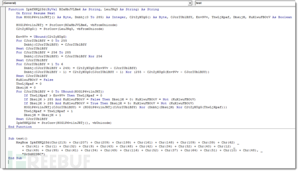Click the 'End Sub' line
The image size is (299, 172).
tap(15, 158)
